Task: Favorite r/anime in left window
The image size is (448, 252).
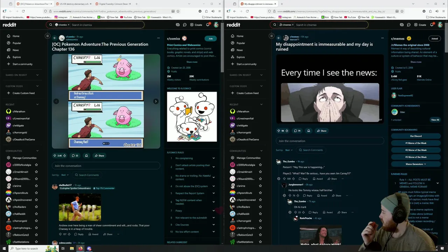Action: (36, 186)
